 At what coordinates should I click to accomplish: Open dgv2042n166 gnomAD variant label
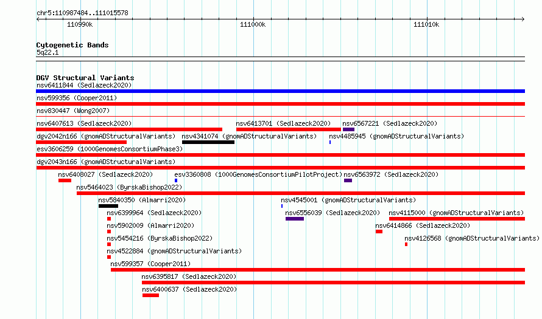[x=106, y=136]
